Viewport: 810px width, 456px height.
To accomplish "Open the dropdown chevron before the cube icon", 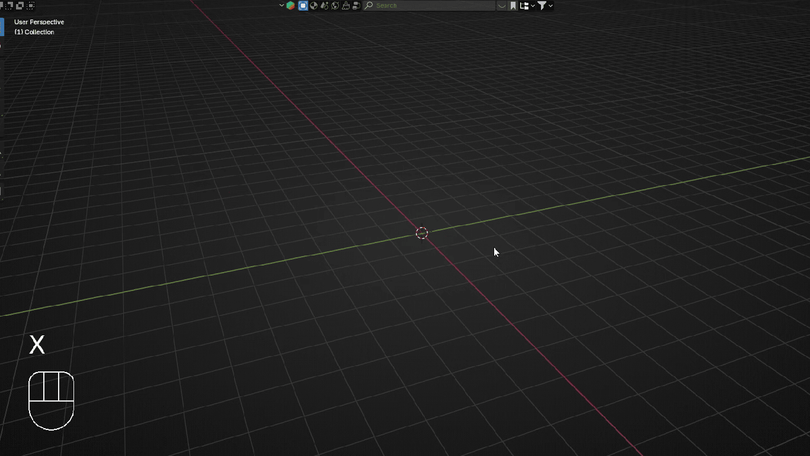I will [x=281, y=5].
